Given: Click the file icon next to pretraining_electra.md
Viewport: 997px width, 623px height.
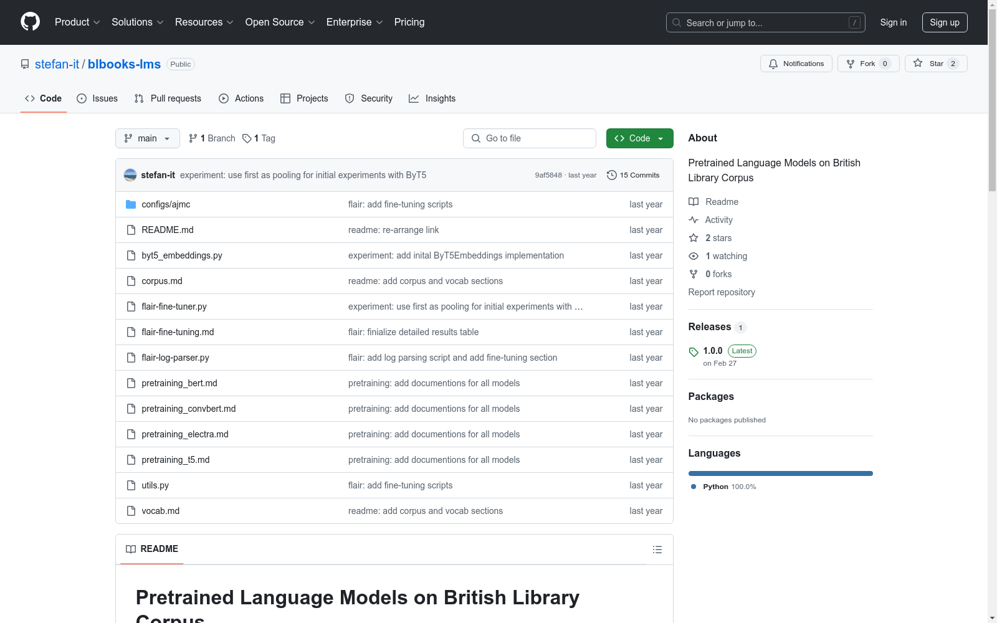Looking at the screenshot, I should pyautogui.click(x=131, y=434).
